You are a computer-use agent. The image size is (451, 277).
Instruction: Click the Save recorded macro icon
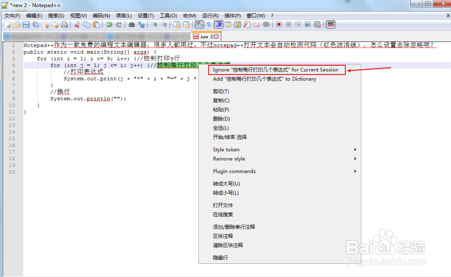pos(317,25)
